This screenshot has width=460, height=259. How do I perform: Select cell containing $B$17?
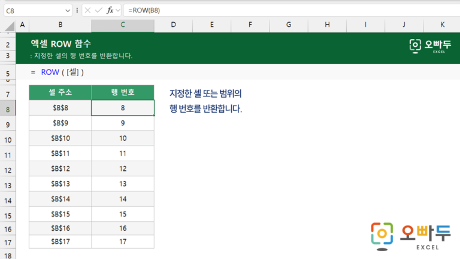(x=60, y=242)
